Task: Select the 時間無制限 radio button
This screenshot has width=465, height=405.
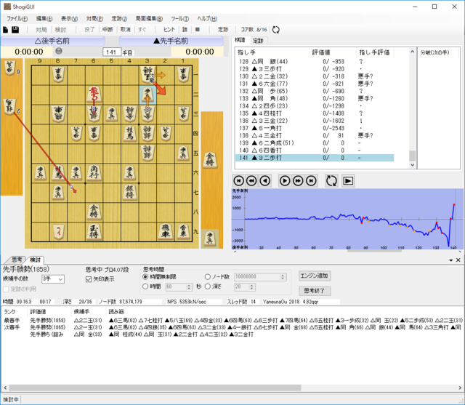Action: 145,276
